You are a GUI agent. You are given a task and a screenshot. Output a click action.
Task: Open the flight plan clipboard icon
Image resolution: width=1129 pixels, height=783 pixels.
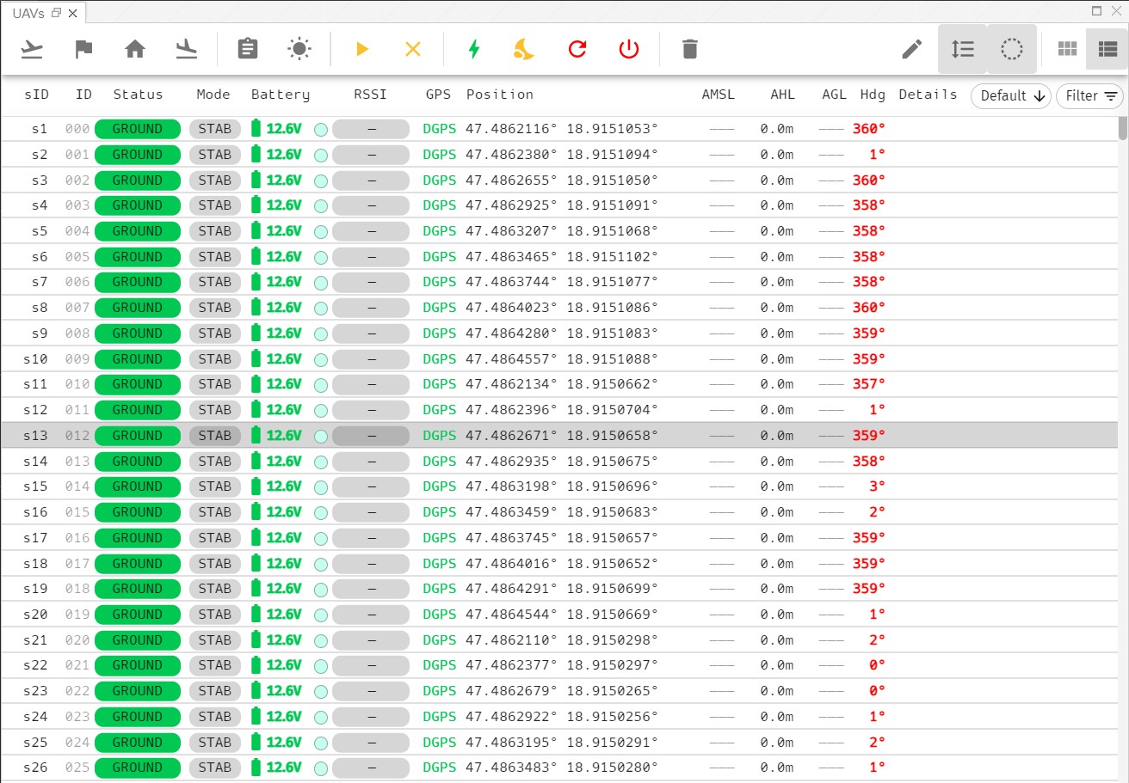(248, 49)
